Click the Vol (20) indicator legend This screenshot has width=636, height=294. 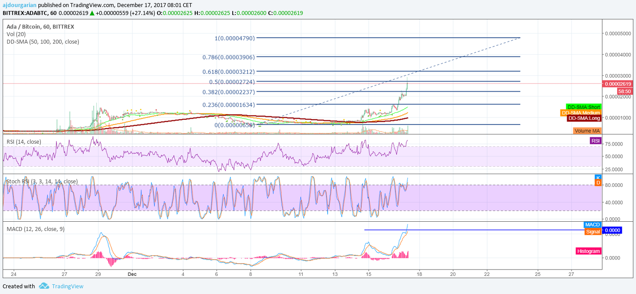16,34
